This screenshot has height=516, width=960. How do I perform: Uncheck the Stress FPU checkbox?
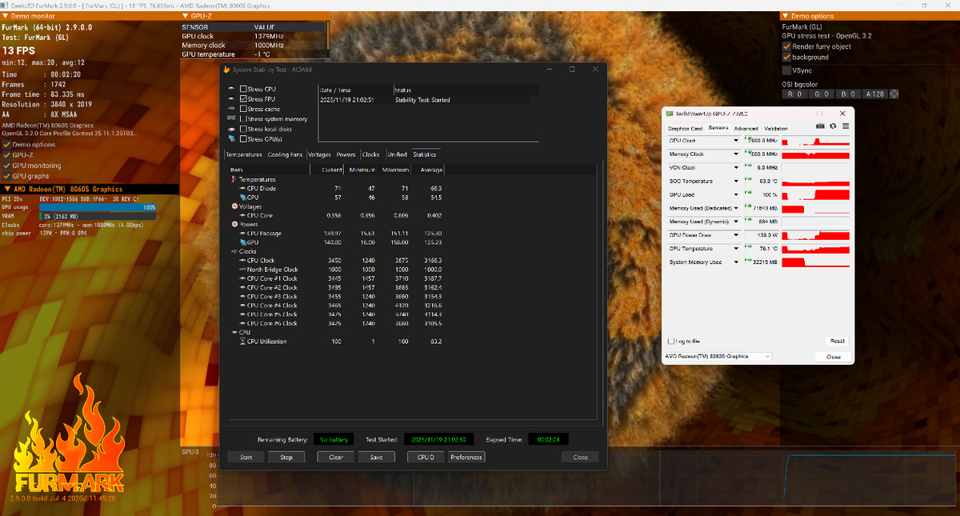point(243,99)
